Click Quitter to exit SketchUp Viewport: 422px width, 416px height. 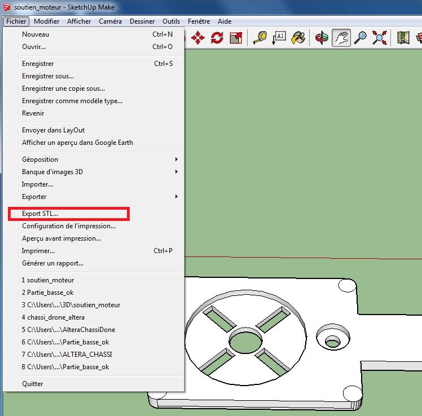[x=33, y=384]
